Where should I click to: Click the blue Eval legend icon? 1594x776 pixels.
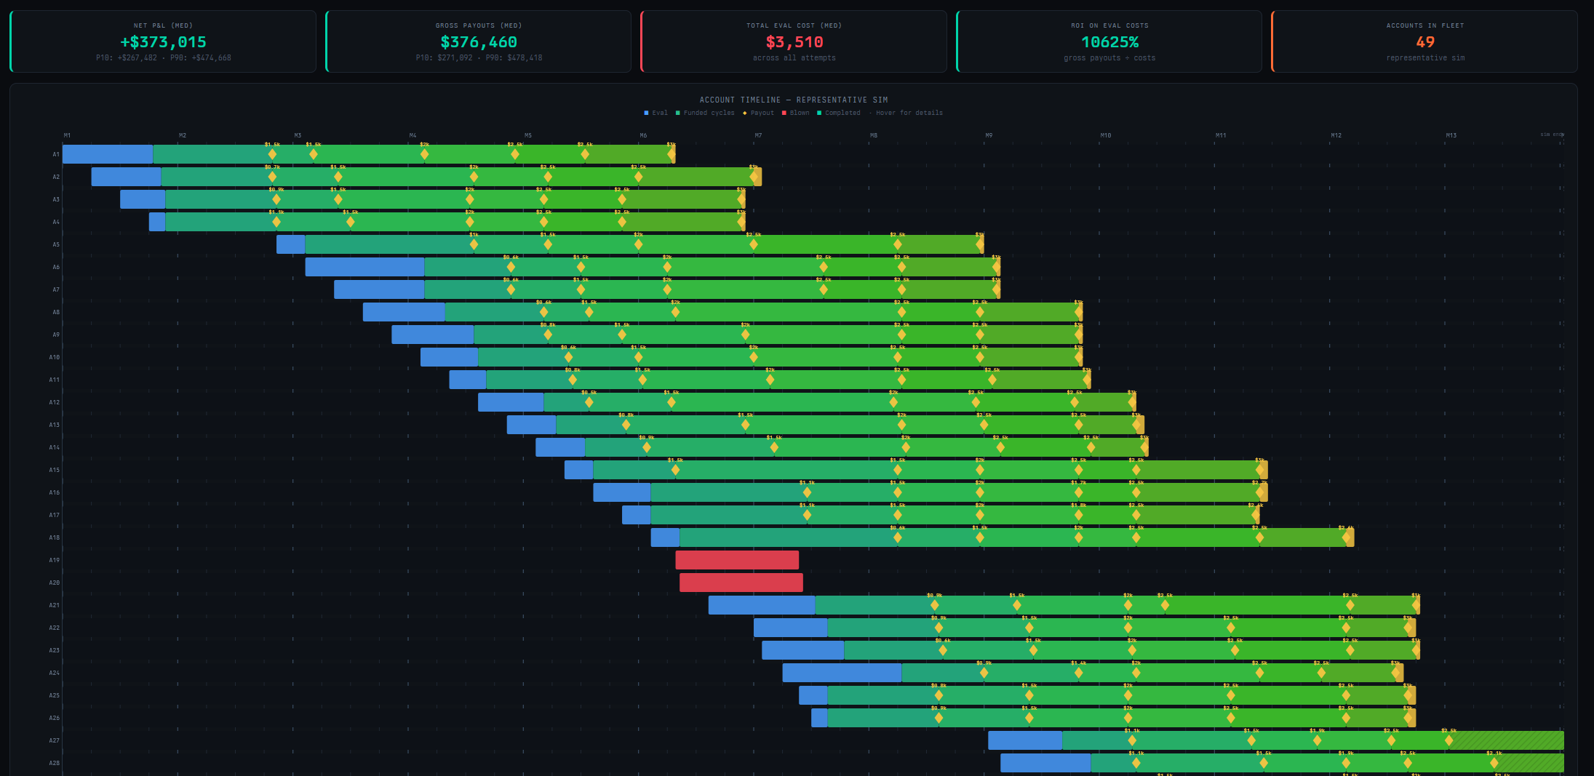pyautogui.click(x=646, y=113)
